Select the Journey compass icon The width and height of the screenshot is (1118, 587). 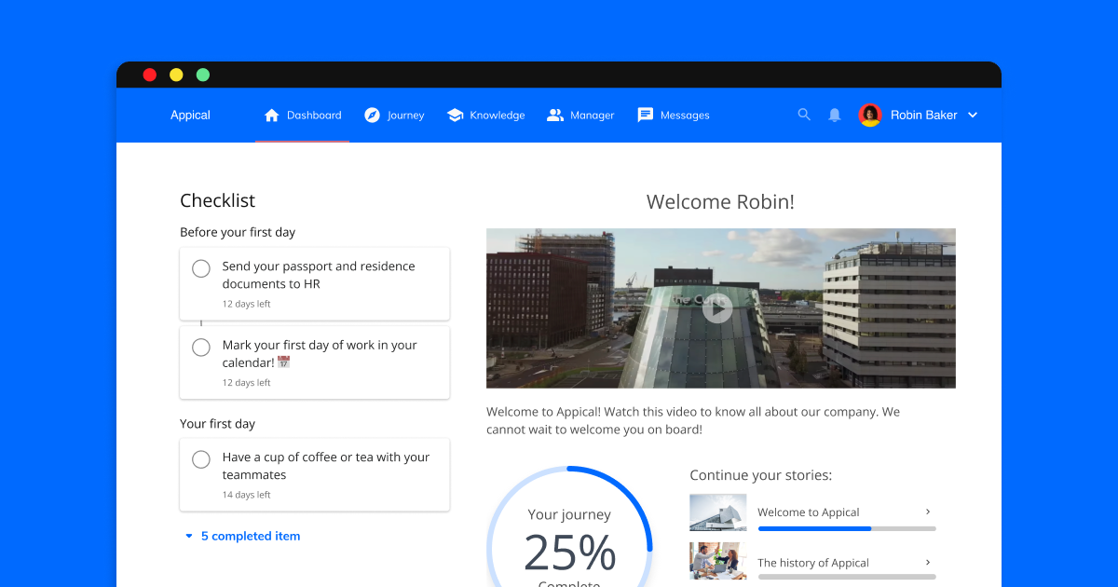(x=371, y=114)
